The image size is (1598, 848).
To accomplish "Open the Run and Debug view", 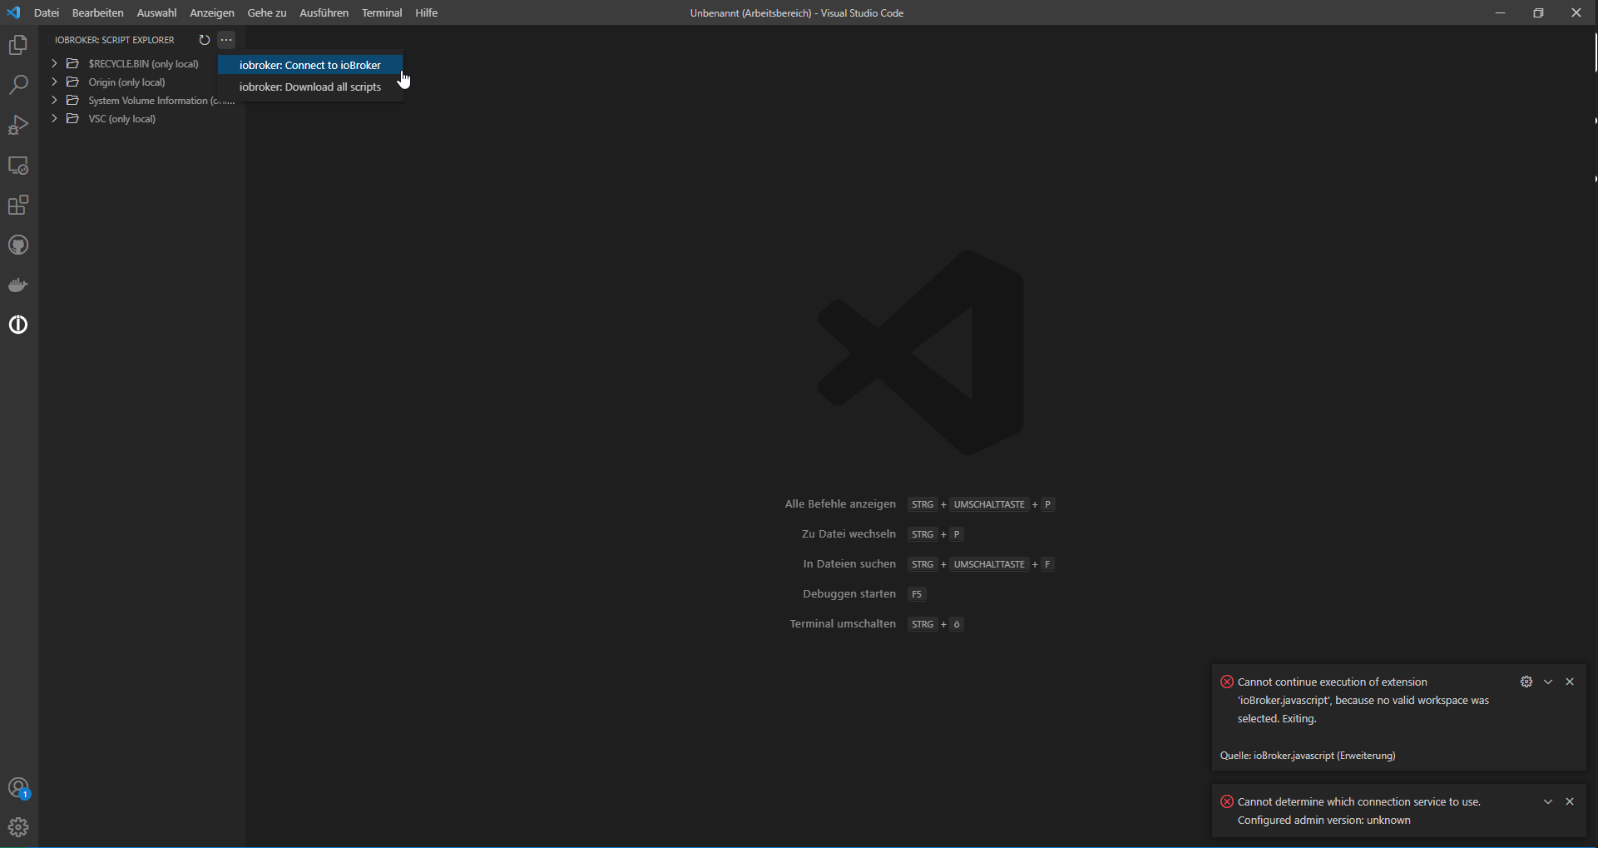I will pyautogui.click(x=18, y=125).
